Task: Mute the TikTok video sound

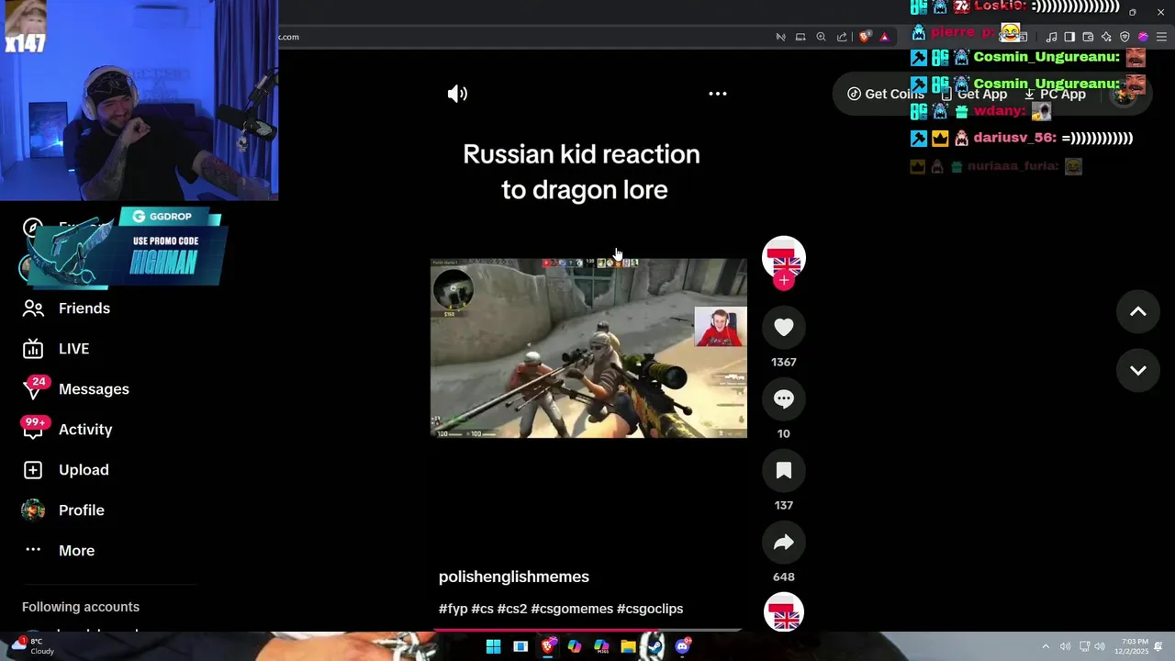Action: point(457,94)
